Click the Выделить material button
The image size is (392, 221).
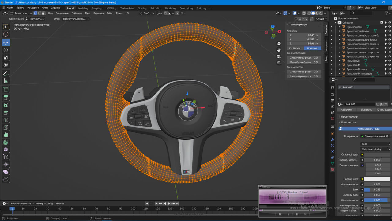click(366, 110)
